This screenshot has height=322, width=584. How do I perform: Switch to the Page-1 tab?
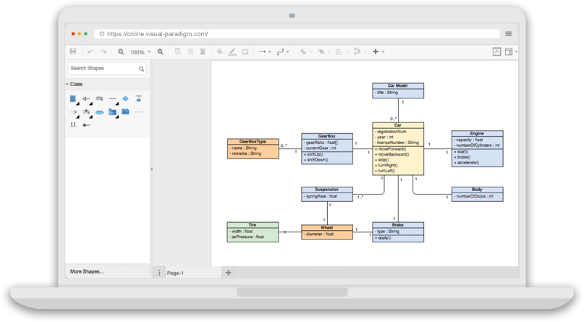point(176,273)
